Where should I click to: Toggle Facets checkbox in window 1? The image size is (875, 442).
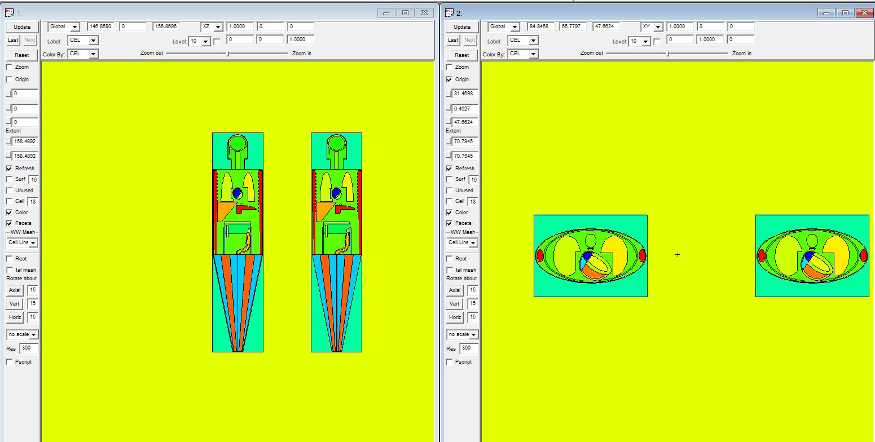[9, 223]
